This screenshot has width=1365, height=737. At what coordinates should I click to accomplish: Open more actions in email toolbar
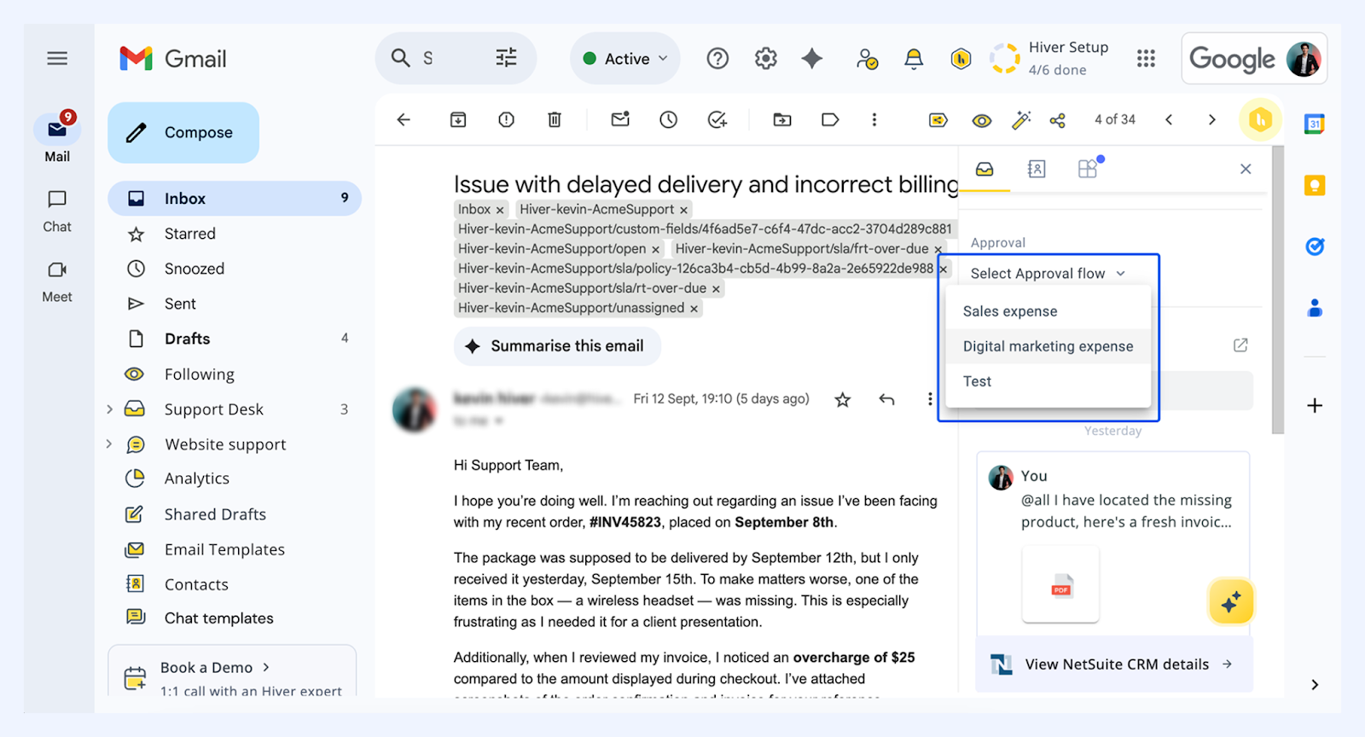874,119
